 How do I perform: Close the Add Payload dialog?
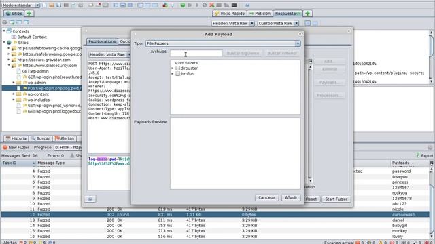coord(300,34)
